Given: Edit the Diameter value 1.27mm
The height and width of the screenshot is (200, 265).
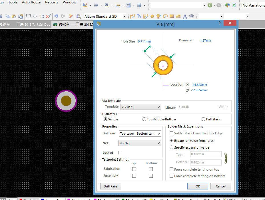Looking at the screenshot, I should coord(205,41).
